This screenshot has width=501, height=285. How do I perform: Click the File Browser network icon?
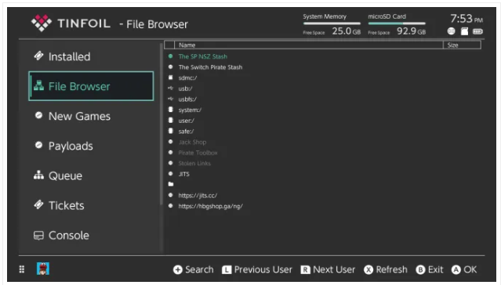[38, 85]
